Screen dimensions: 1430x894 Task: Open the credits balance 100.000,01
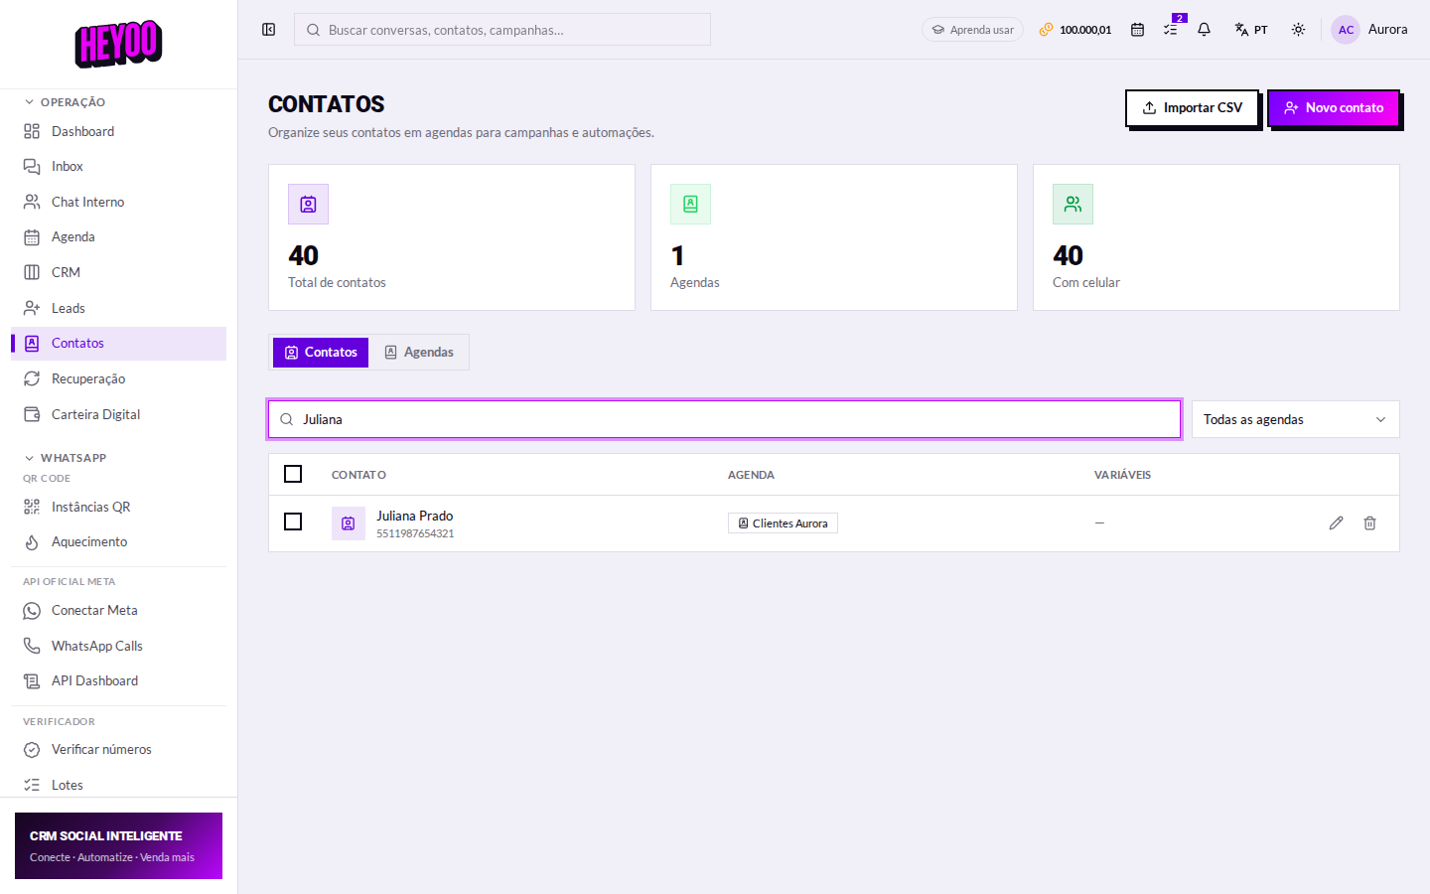[1075, 30]
